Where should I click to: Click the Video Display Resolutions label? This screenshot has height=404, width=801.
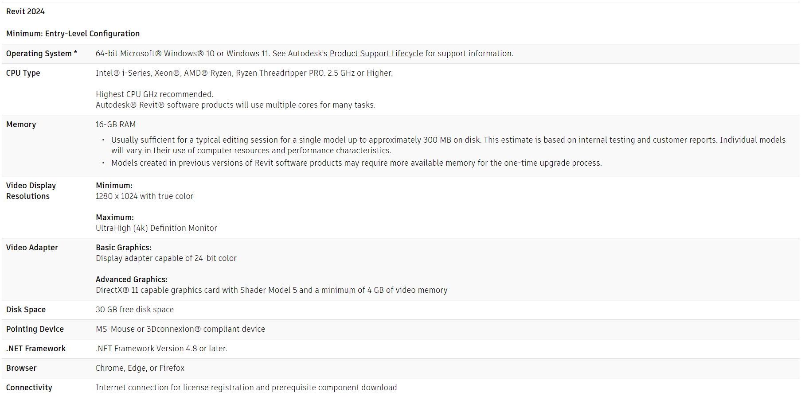point(31,191)
